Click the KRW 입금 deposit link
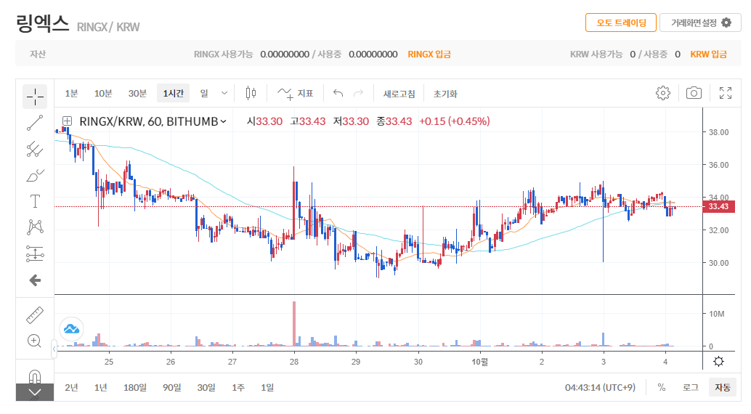The width and height of the screenshot is (751, 414). (x=708, y=54)
